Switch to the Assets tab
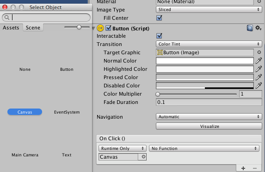The width and height of the screenshot is (265, 172). [11, 28]
